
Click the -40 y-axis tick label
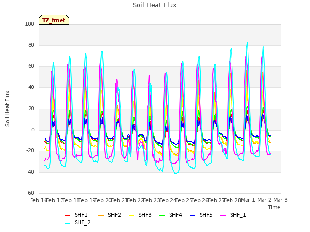[x=30, y=172]
